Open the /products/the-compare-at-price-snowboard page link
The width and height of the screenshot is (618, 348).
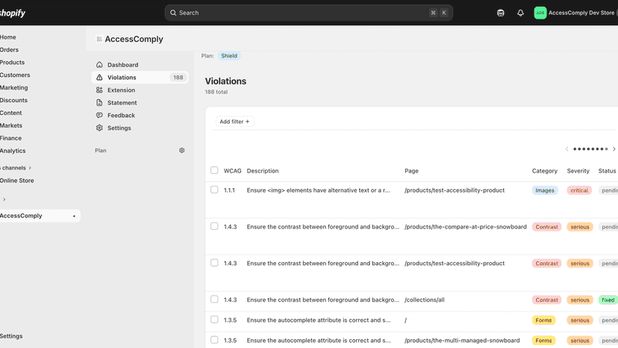(466, 227)
